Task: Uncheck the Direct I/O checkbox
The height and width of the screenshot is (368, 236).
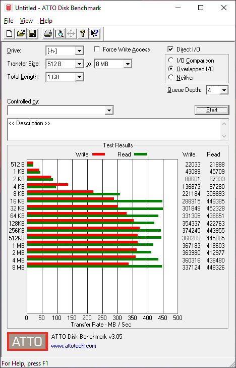Action: (x=170, y=49)
